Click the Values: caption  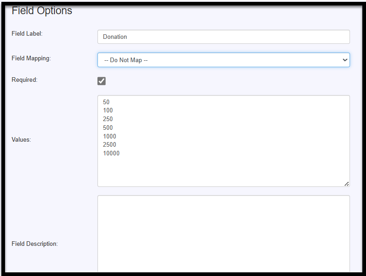coord(21,140)
